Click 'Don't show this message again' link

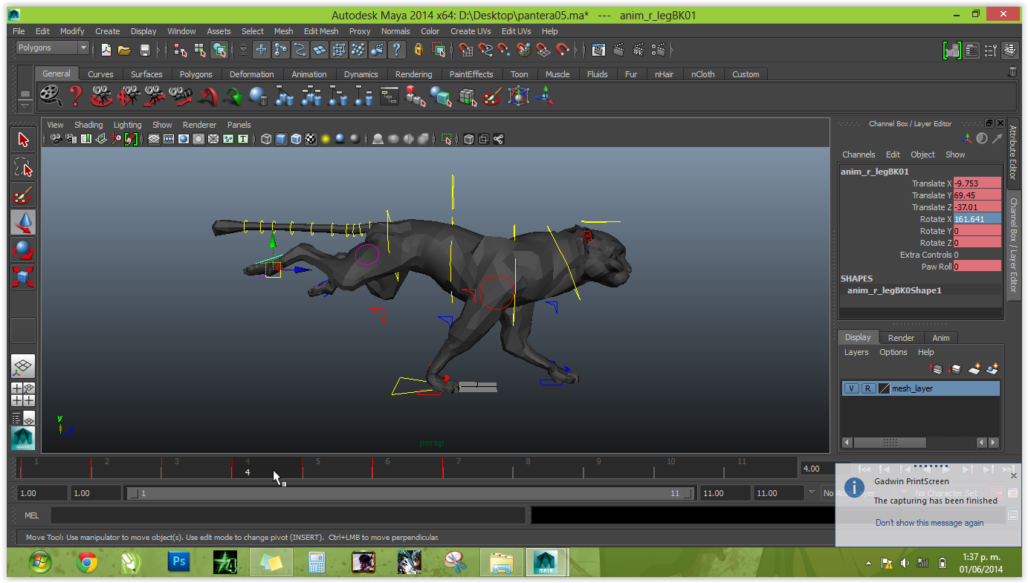(929, 523)
